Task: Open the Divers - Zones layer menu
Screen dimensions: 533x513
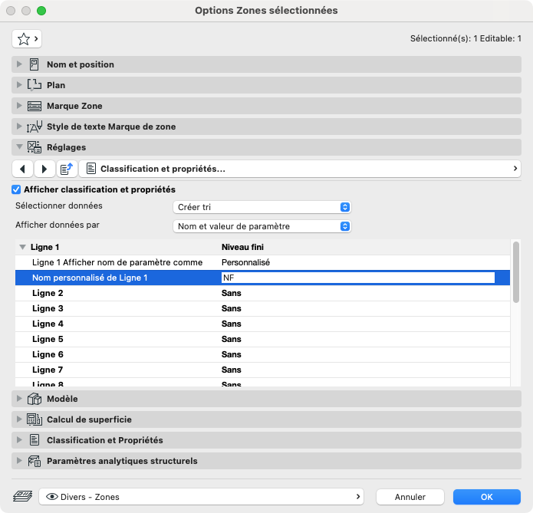Action: click(x=201, y=497)
